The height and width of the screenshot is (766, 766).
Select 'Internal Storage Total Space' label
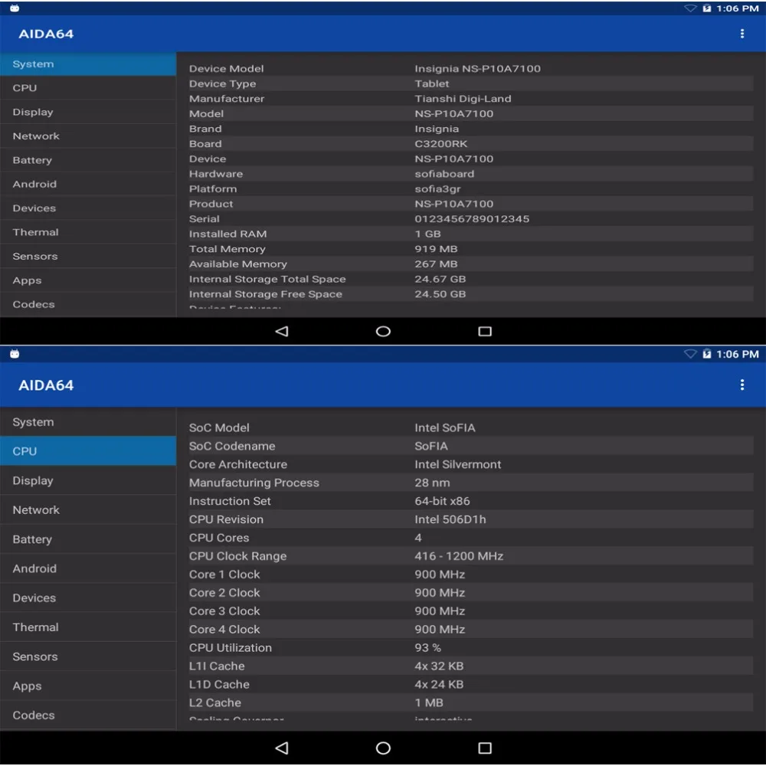(x=267, y=279)
